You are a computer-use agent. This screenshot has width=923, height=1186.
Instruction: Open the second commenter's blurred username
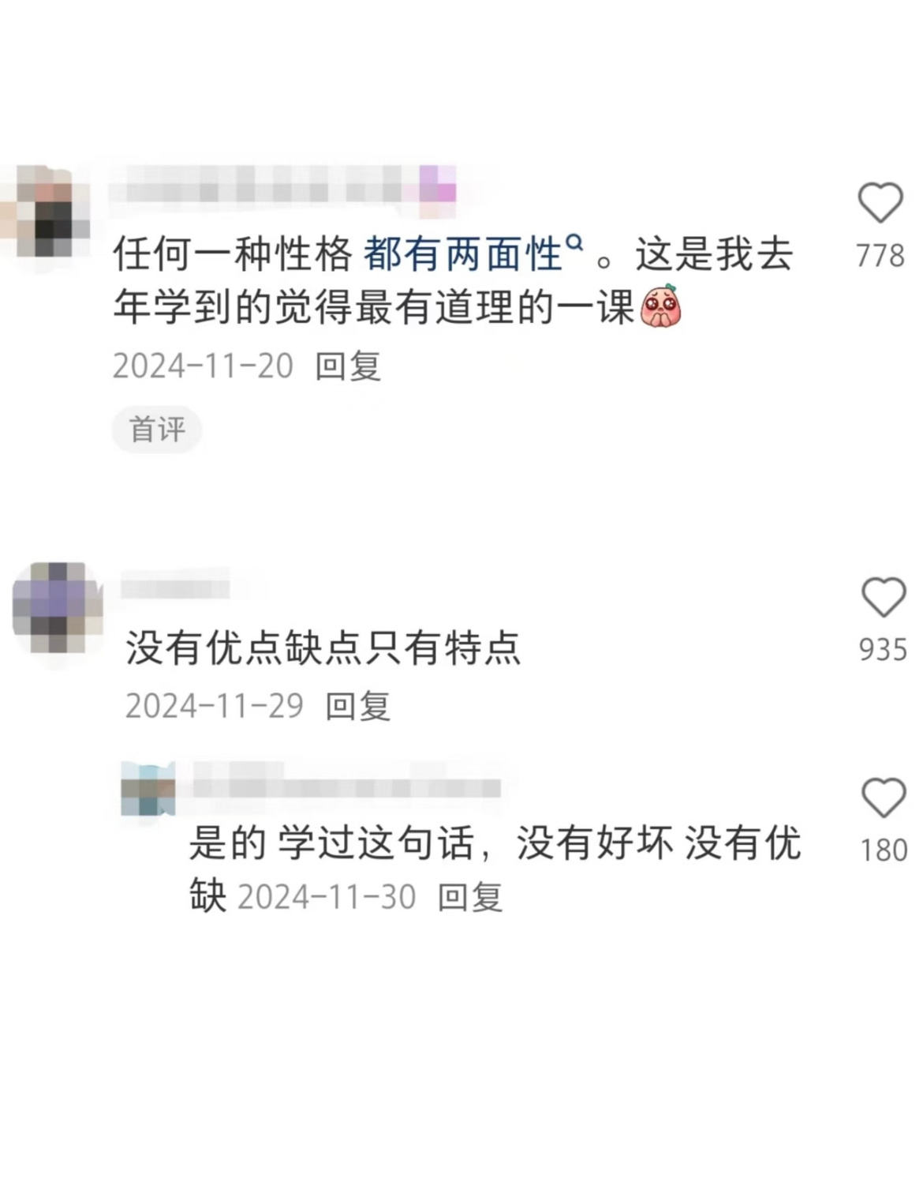(175, 588)
